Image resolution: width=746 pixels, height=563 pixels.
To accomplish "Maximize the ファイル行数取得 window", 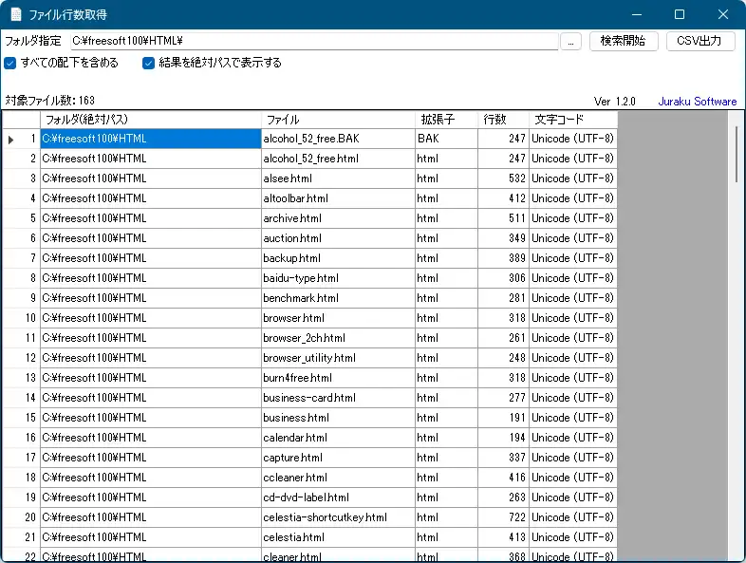I will coord(680,14).
